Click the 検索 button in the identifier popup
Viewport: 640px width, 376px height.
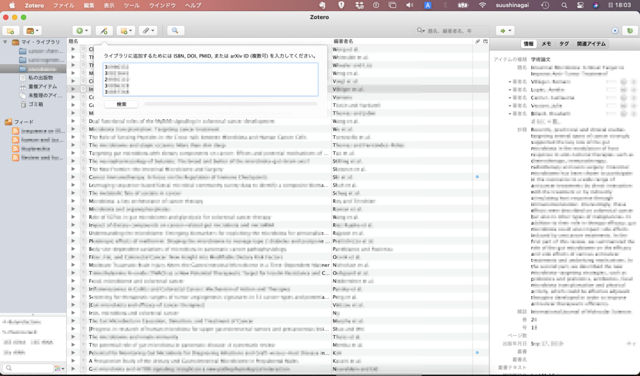coord(121,104)
